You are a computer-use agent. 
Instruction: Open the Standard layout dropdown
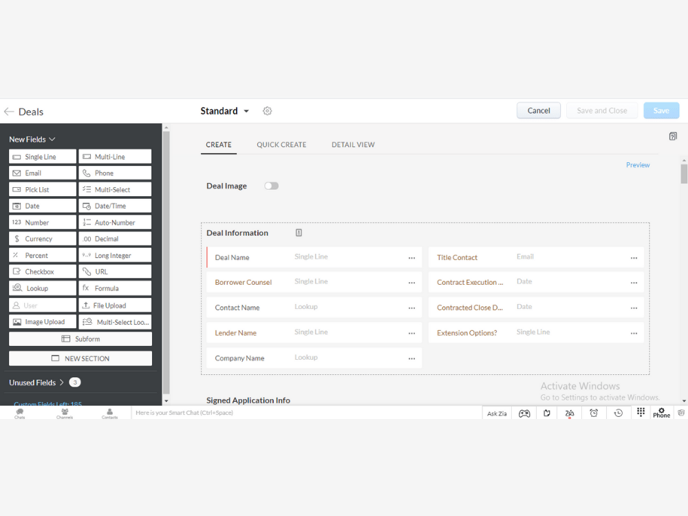click(x=225, y=111)
